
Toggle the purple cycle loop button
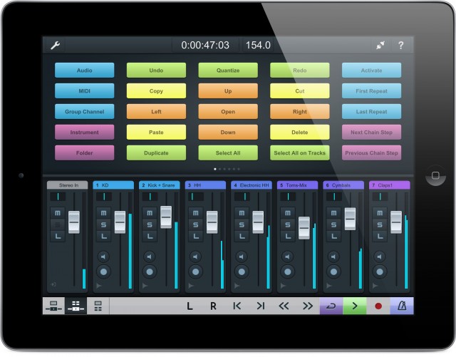coord(331,306)
